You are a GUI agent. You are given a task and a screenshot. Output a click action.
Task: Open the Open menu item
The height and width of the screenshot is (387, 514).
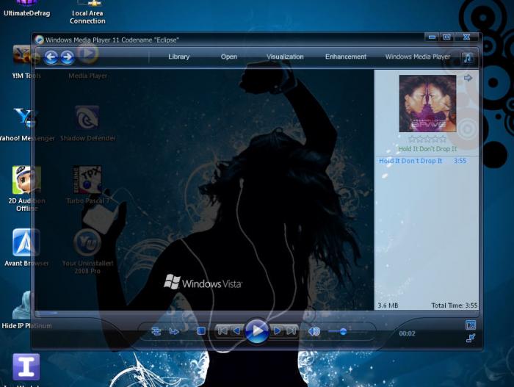pos(229,57)
